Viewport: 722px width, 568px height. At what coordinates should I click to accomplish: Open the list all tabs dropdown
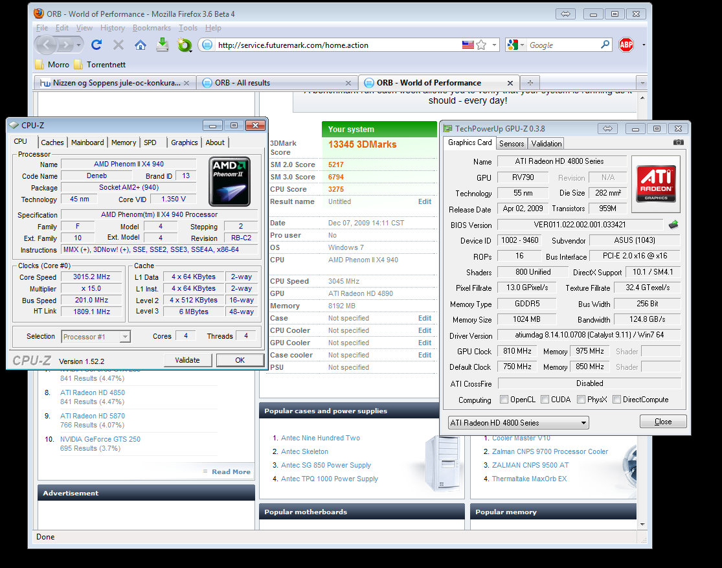(x=642, y=83)
